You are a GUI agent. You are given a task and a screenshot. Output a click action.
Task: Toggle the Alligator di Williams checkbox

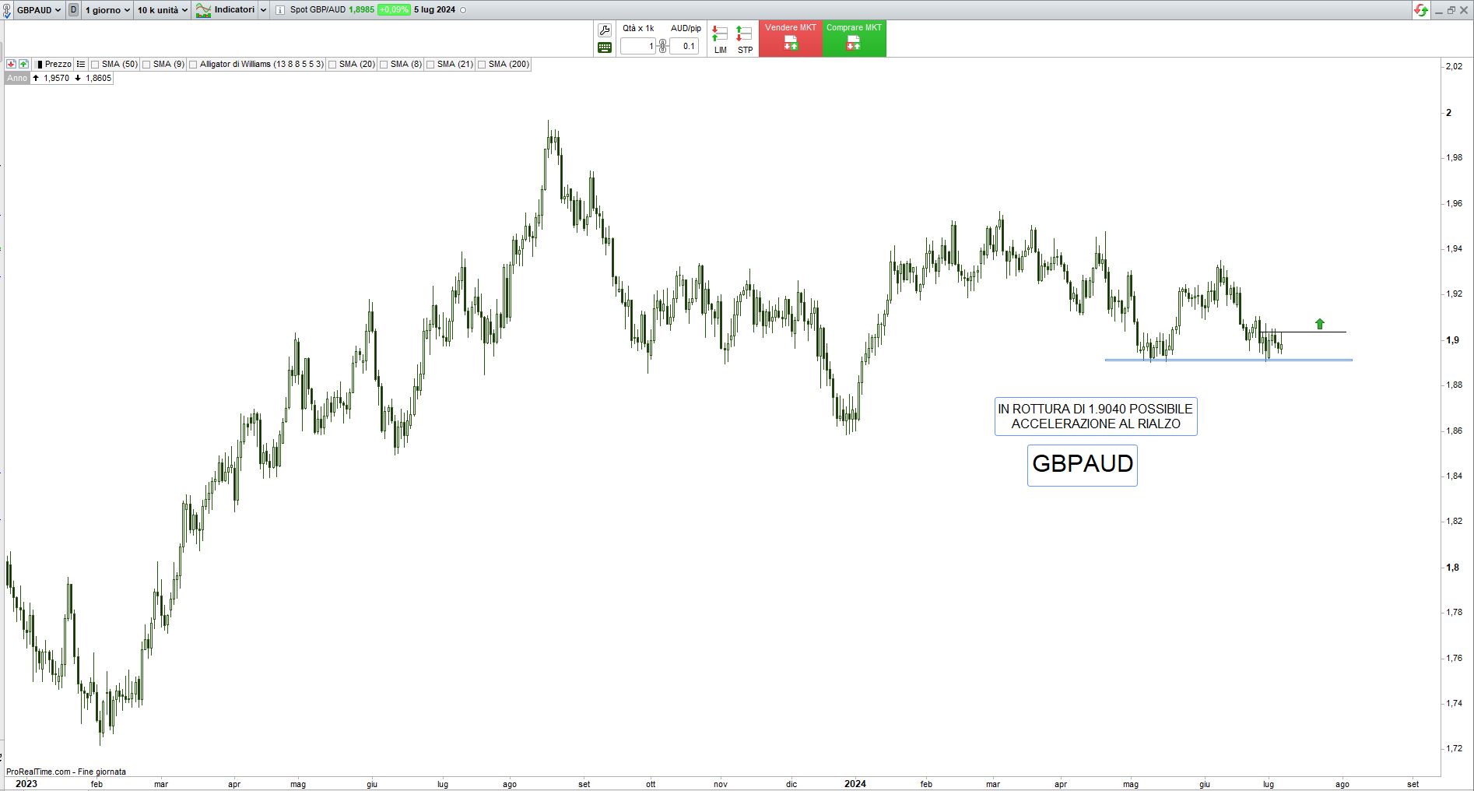click(x=194, y=65)
